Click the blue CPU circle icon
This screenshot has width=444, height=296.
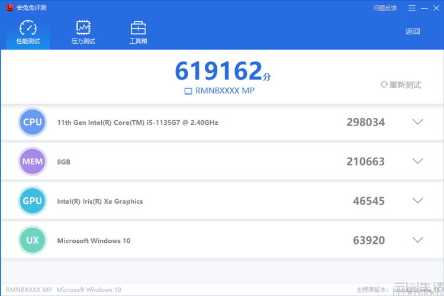(x=33, y=122)
